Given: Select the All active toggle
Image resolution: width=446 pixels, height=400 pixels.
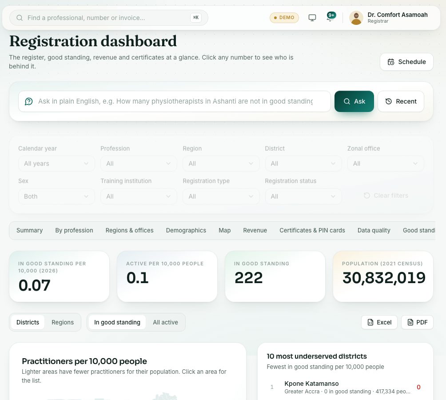Looking at the screenshot, I should 166,322.
